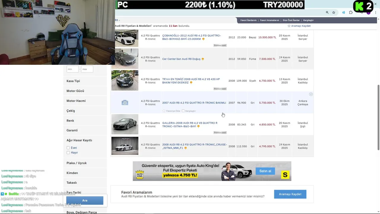Click the Auto King logo in banner

tap(140, 174)
